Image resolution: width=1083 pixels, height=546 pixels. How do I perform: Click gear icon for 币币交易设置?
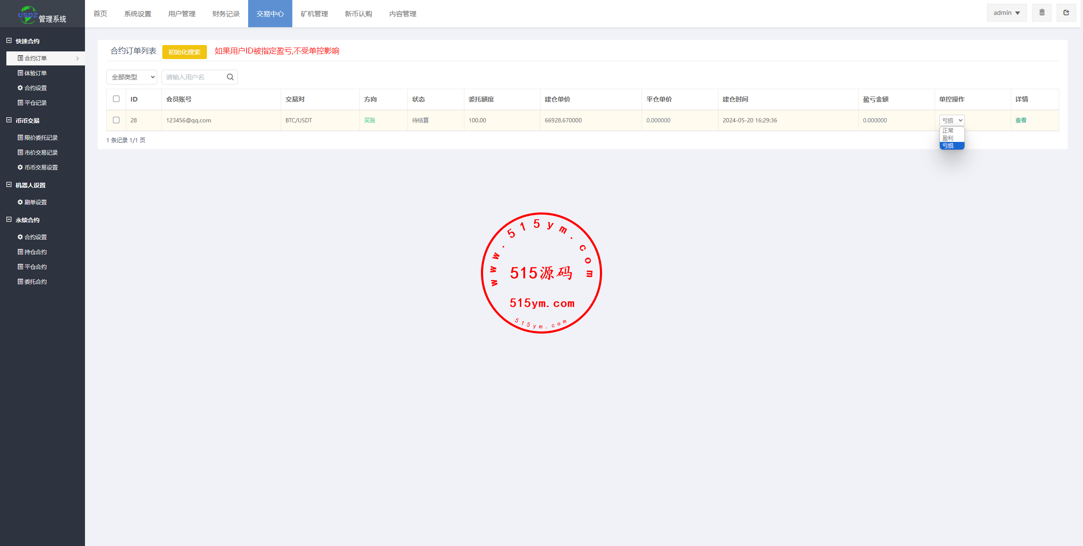[20, 167]
